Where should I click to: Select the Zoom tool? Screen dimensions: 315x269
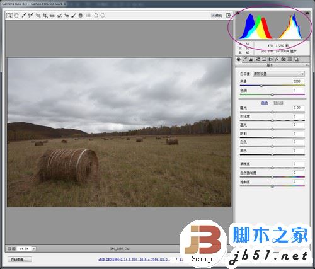(x=9, y=15)
